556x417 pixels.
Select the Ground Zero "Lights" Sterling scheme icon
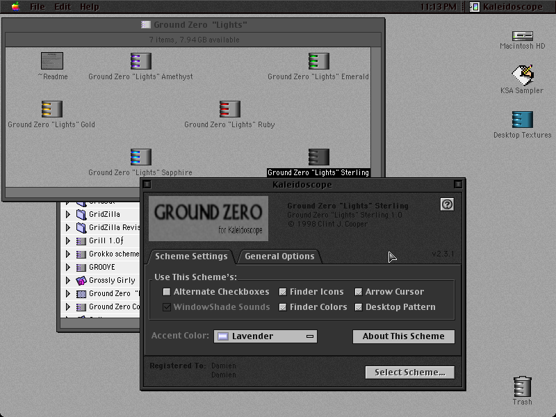(x=318, y=157)
